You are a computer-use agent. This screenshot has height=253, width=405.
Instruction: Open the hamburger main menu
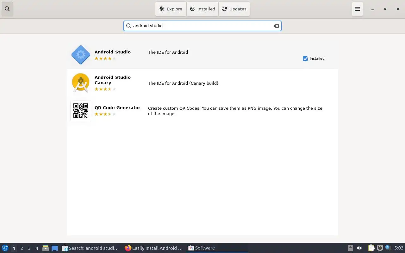(x=358, y=9)
